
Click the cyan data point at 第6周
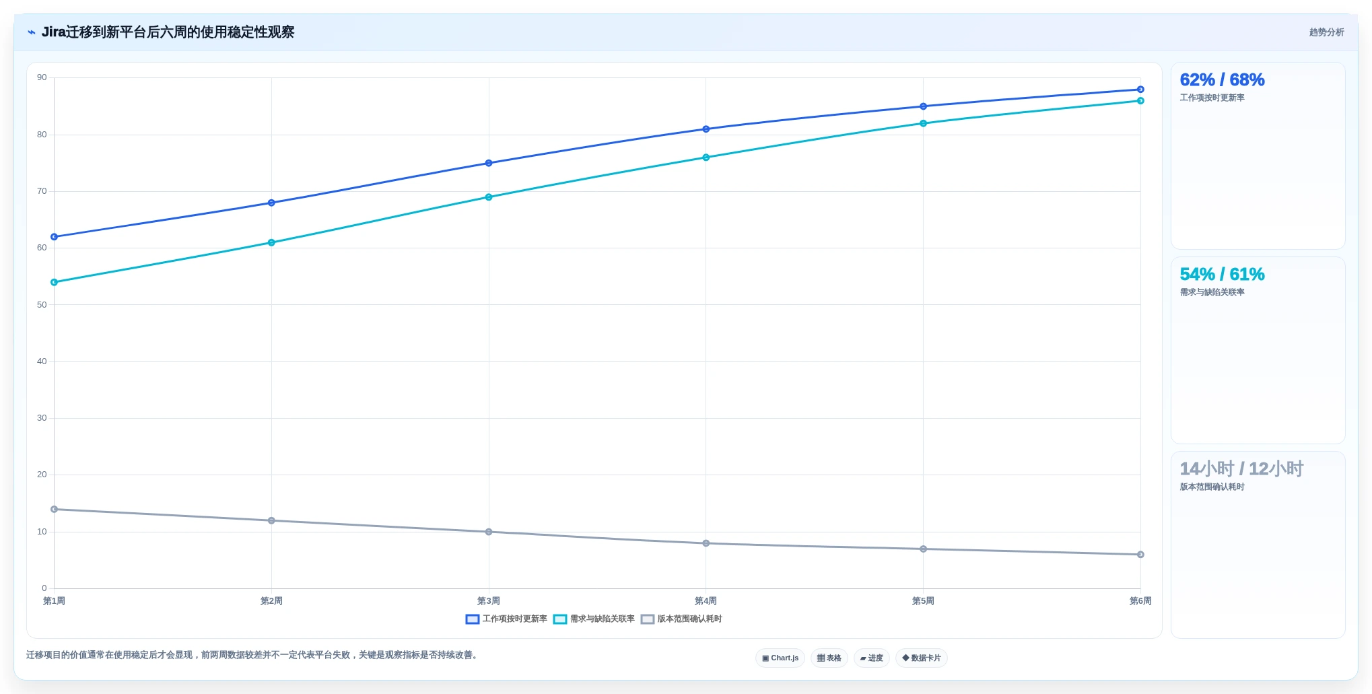point(1140,101)
